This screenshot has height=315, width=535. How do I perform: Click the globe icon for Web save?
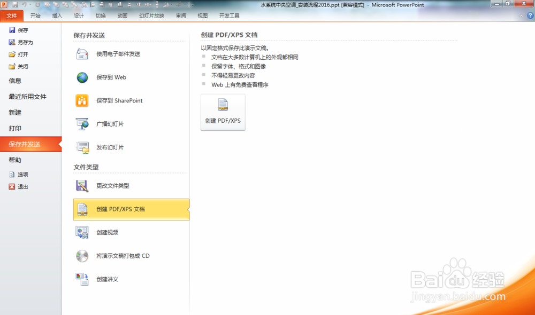[82, 77]
